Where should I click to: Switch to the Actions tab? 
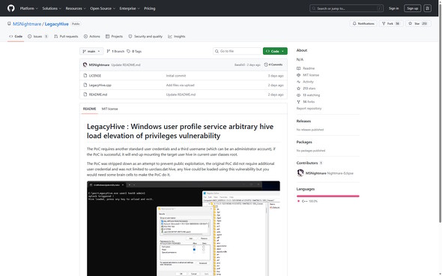coord(92,37)
